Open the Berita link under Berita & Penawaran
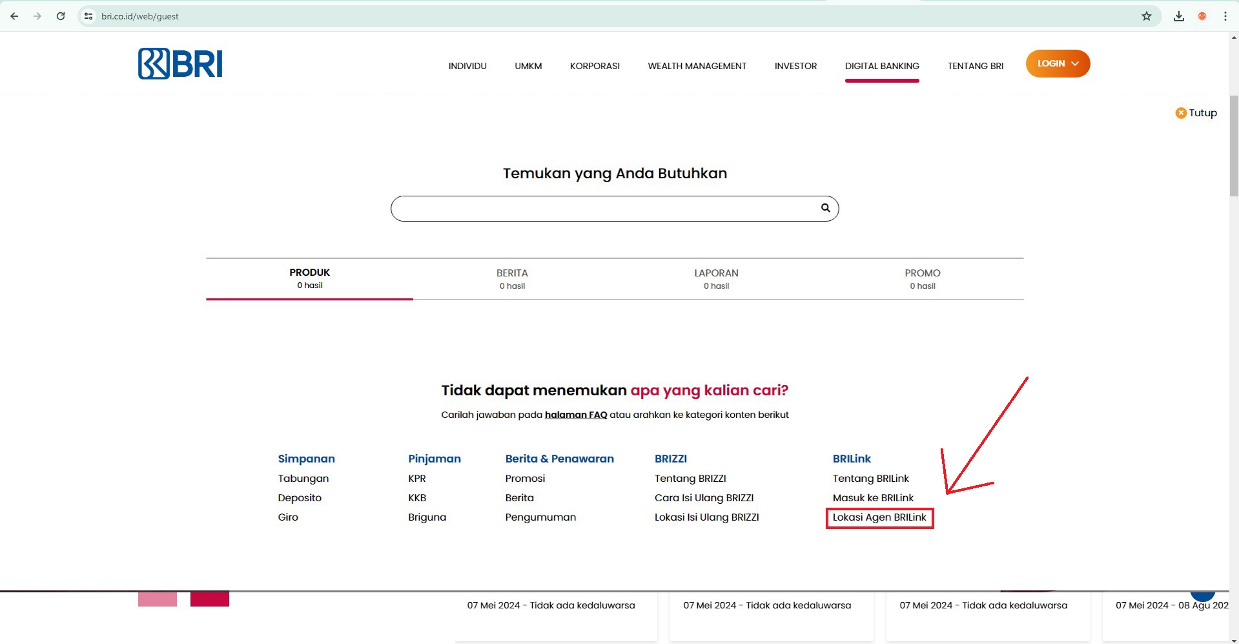 pyautogui.click(x=519, y=497)
